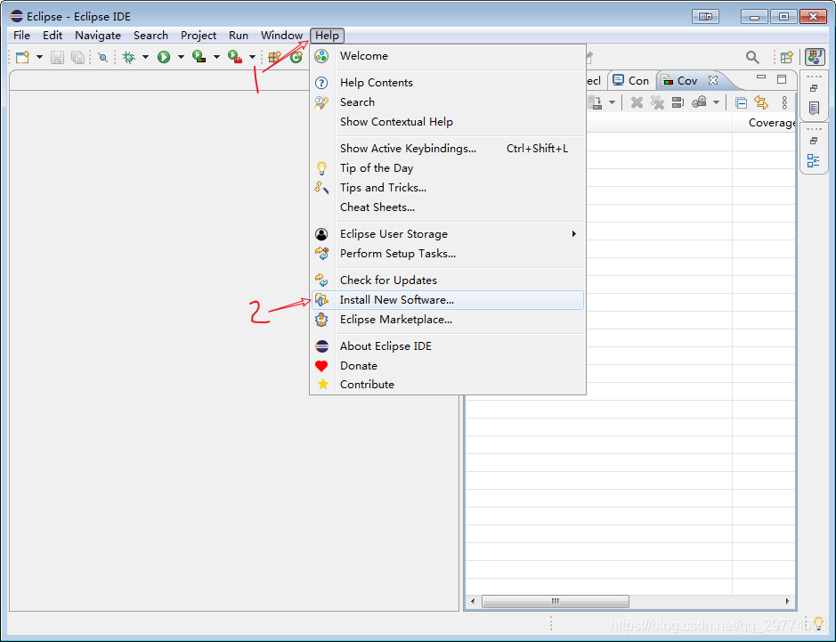The image size is (836, 642).
Task: Switch to the Con (Console) tab
Action: (x=630, y=80)
